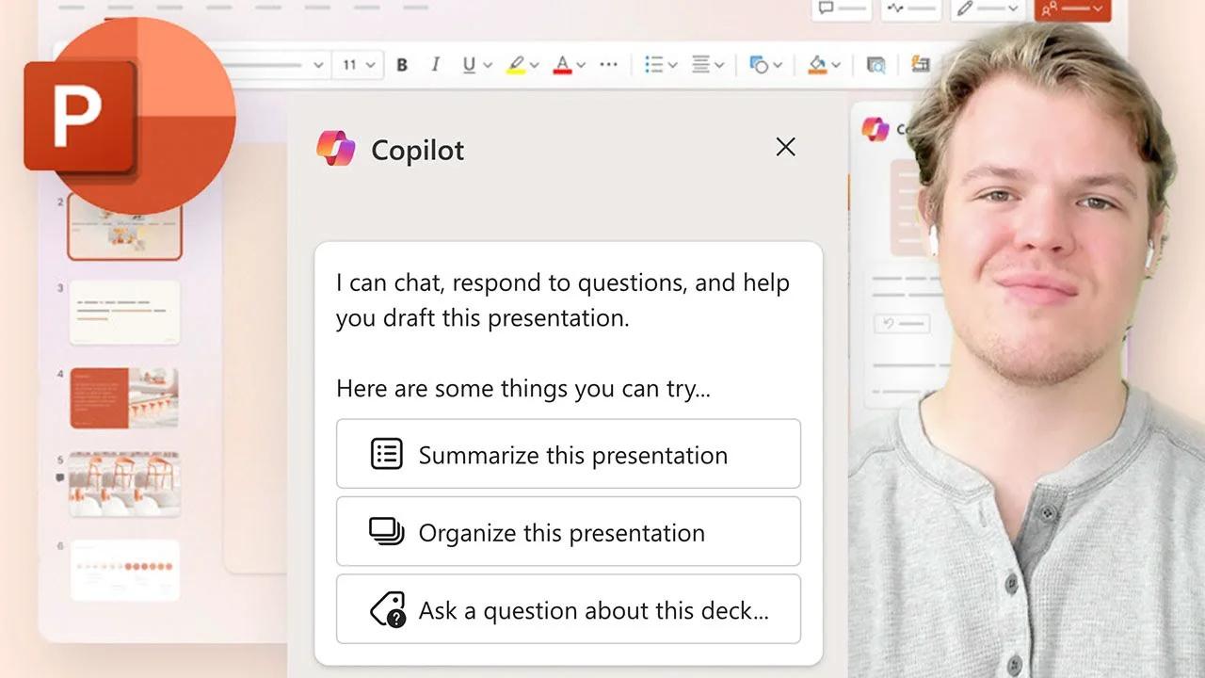1205x678 pixels.
Task: Open the Find and Replace icon
Action: point(876,64)
